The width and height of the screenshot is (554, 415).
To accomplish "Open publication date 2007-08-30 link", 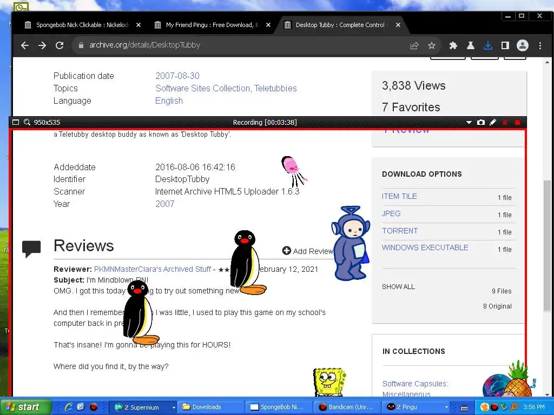I will coord(177,76).
